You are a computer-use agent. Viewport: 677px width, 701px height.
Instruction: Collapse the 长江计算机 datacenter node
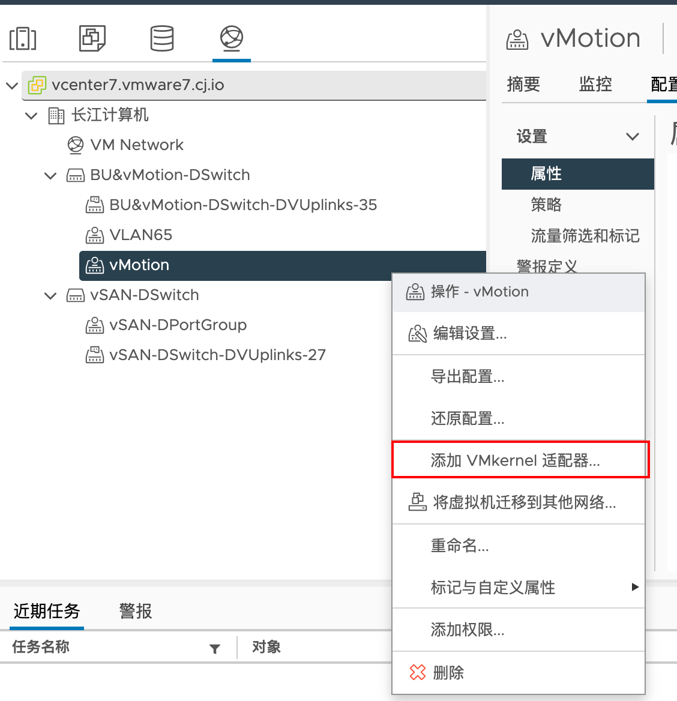31,116
